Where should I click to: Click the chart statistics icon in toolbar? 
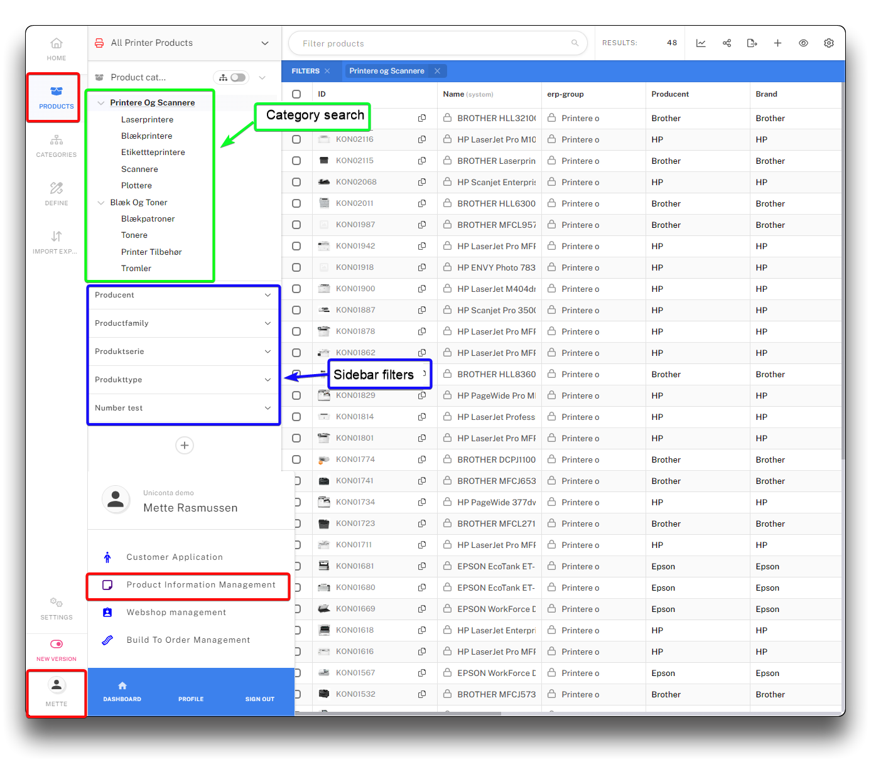click(x=701, y=43)
